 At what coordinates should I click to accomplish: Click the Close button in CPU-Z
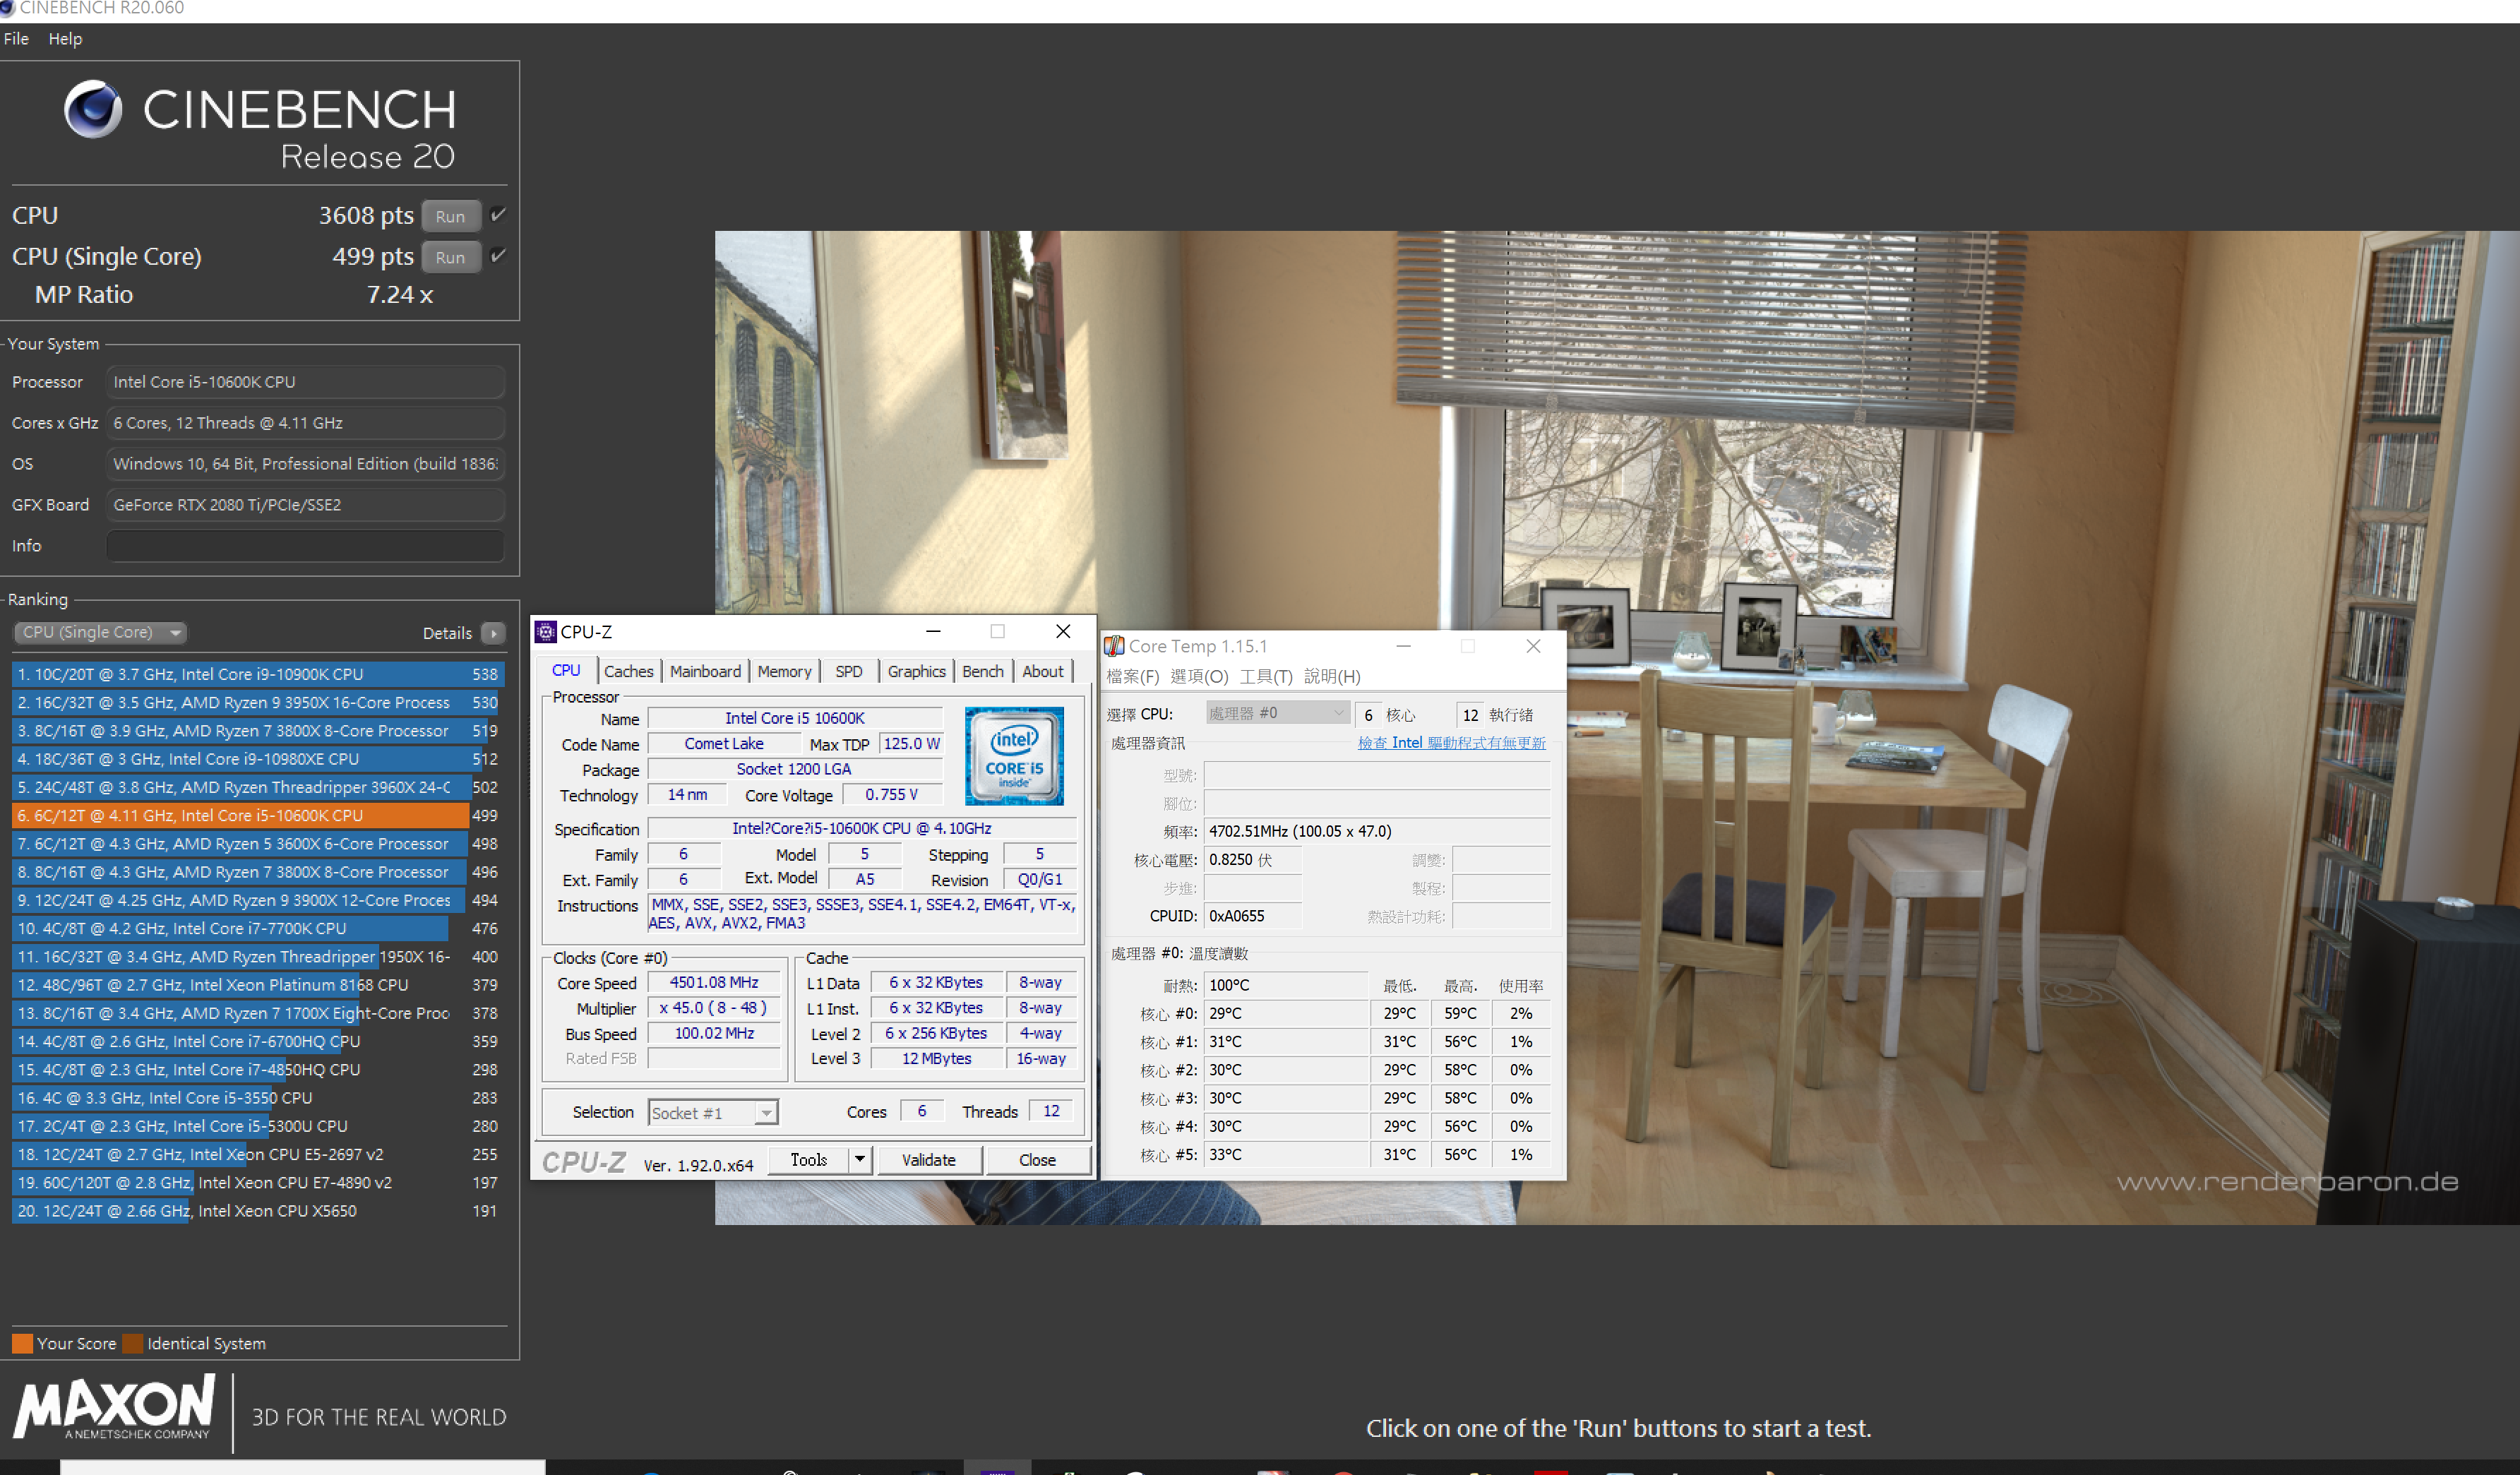pos(1037,1160)
